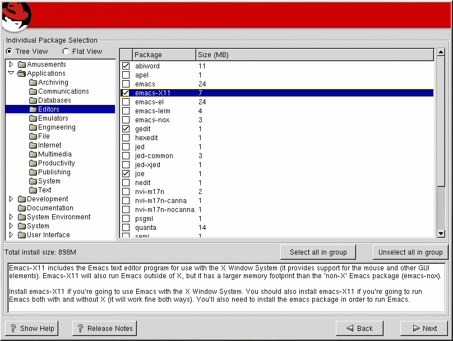Uncheck the emacs-X11 package checkbox
The image size is (453, 341).
pos(126,93)
